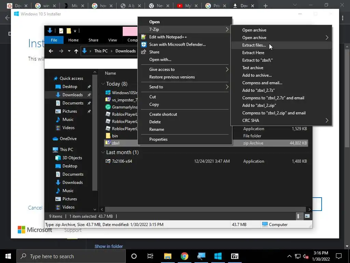Click the Properties checkmark icon in Explorer title bar
The image size is (350, 263).
coord(61,30)
